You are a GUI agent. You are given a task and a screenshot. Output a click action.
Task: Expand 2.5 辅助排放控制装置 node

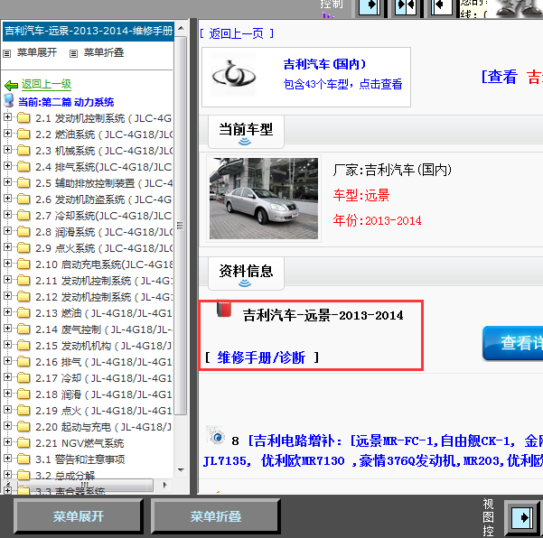(7, 182)
